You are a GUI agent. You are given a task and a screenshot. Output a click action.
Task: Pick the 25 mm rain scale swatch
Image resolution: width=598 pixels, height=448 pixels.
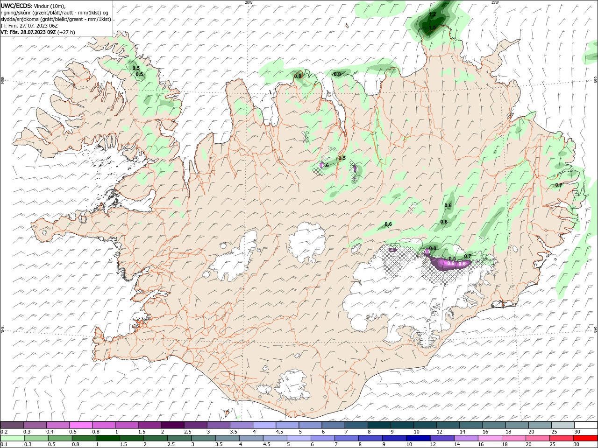click(562, 438)
